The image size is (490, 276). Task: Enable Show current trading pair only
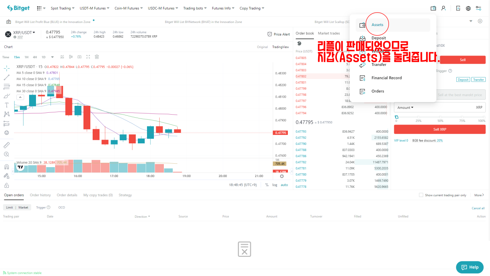[x=421, y=195]
